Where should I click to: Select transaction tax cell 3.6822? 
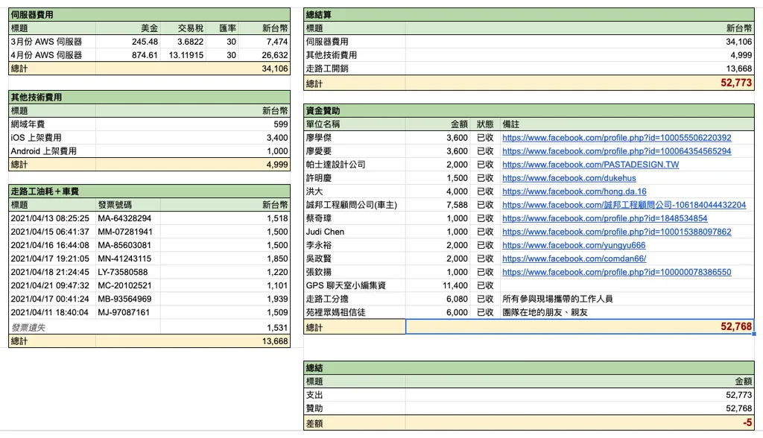pyautogui.click(x=183, y=42)
